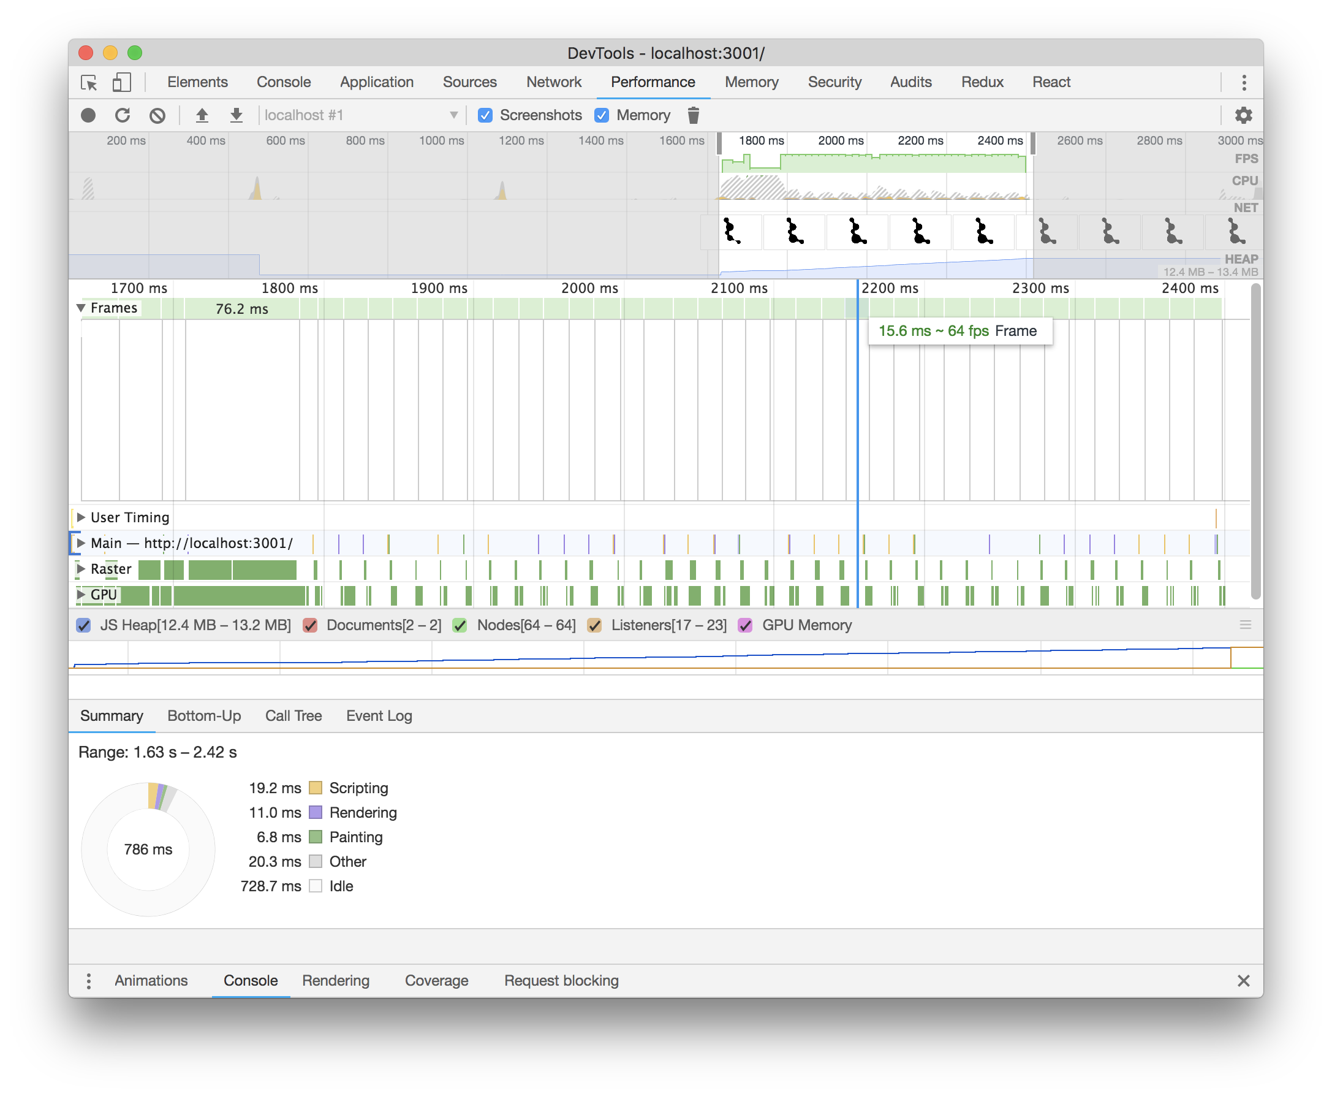Click the reload and profile icon
The height and width of the screenshot is (1096, 1332).
123,115
